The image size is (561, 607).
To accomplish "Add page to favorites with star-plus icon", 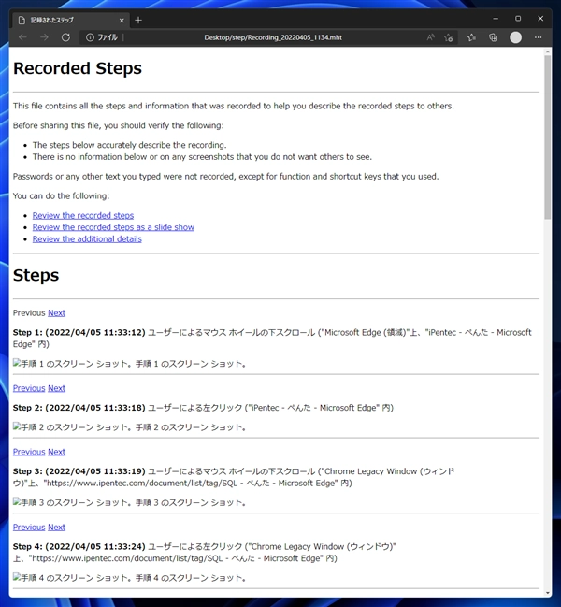I will [x=449, y=37].
